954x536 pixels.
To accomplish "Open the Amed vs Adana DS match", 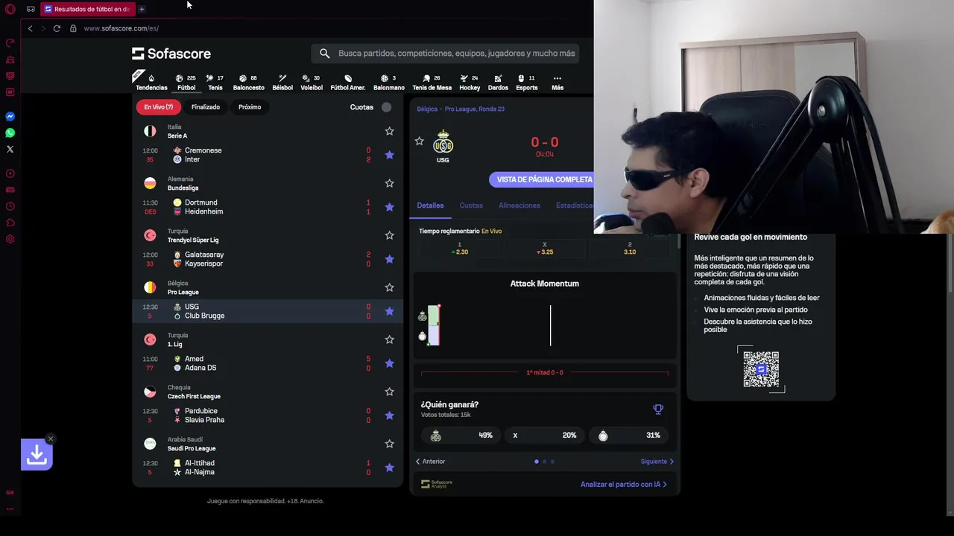I will pyautogui.click(x=268, y=363).
